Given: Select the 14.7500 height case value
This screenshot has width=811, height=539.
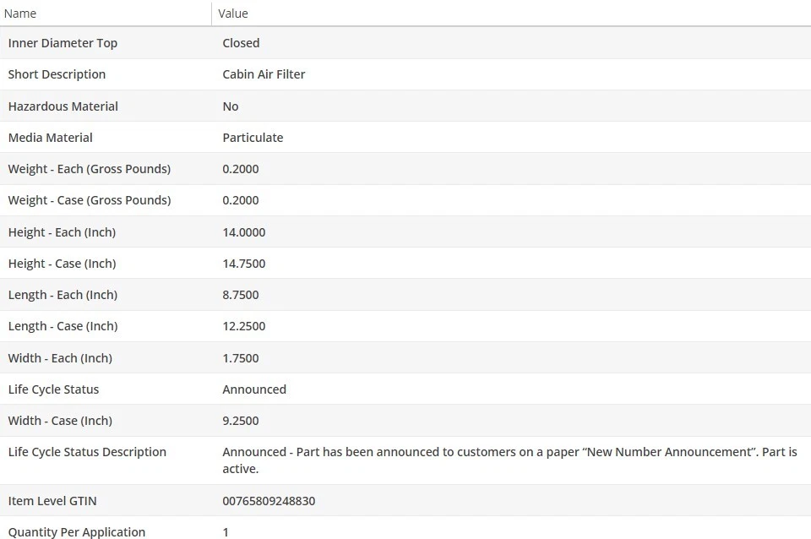Looking at the screenshot, I should point(243,264).
